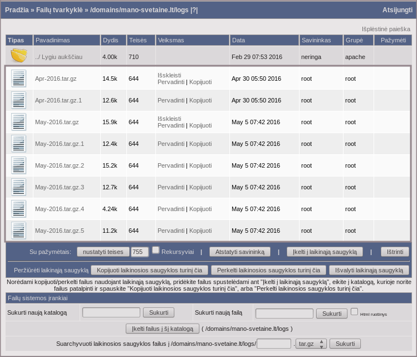Open Išplėstinė paieška advanced search
Viewport: 417px width, 357px height.
[x=386, y=28]
